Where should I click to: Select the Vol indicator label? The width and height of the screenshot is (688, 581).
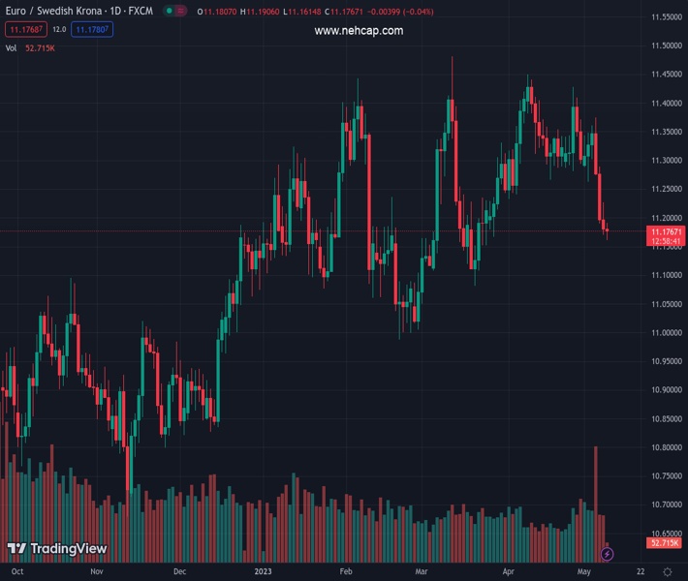click(x=11, y=48)
